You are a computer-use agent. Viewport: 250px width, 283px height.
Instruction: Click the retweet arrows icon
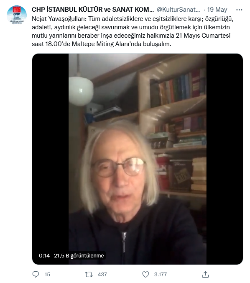[x=89, y=275]
